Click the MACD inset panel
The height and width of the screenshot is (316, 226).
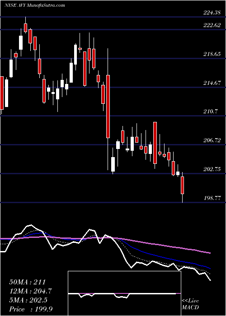click(x=124, y=293)
